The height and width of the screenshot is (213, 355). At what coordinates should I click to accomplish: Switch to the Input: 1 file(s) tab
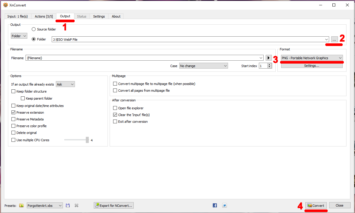18,16
